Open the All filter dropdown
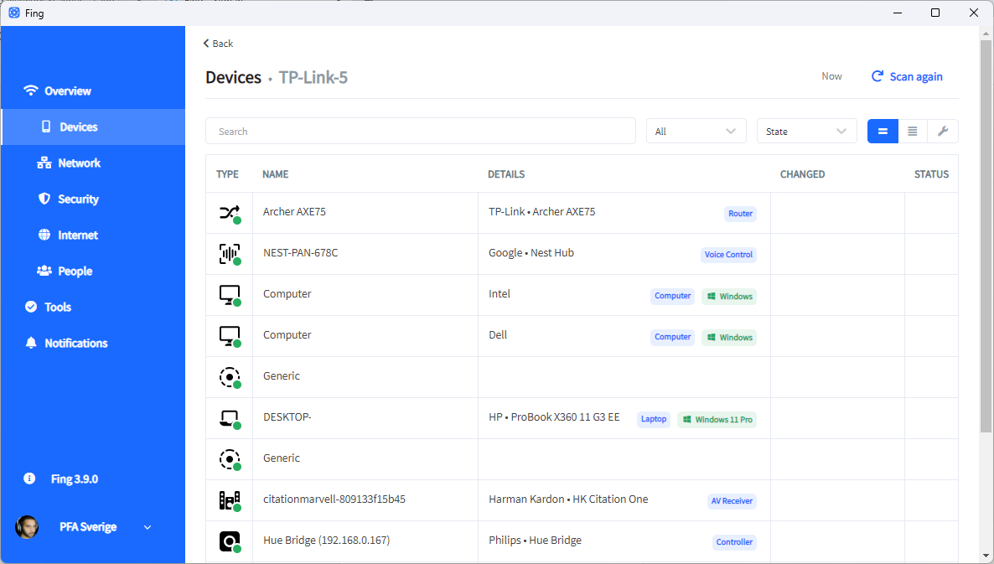Viewport: 994px width, 564px height. point(696,131)
